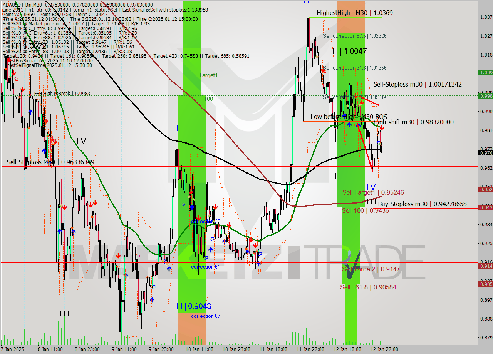Click the '10 Jan 11:00' time axis label
The width and height of the screenshot is (493, 354).
(x=199, y=349)
